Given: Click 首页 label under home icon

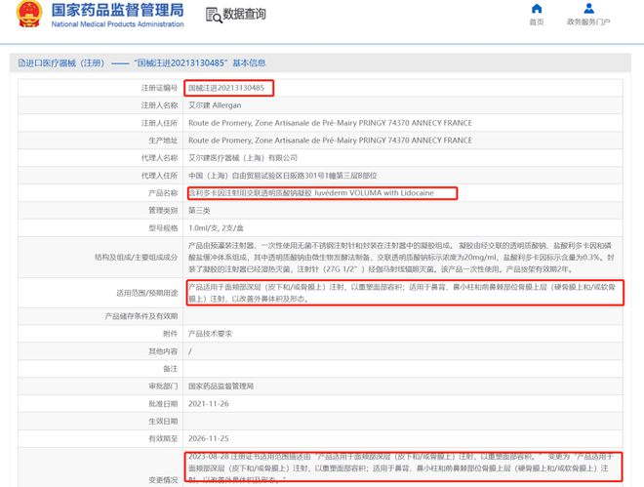Looking at the screenshot, I should click(x=537, y=21).
